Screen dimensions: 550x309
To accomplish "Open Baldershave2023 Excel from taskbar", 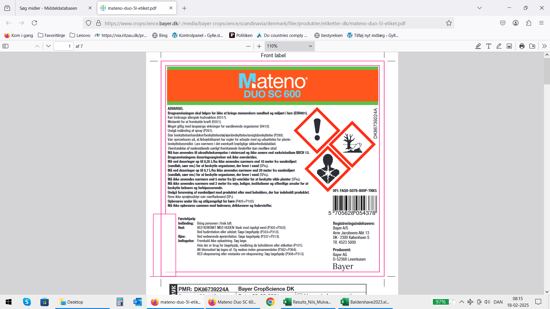I will 365,302.
